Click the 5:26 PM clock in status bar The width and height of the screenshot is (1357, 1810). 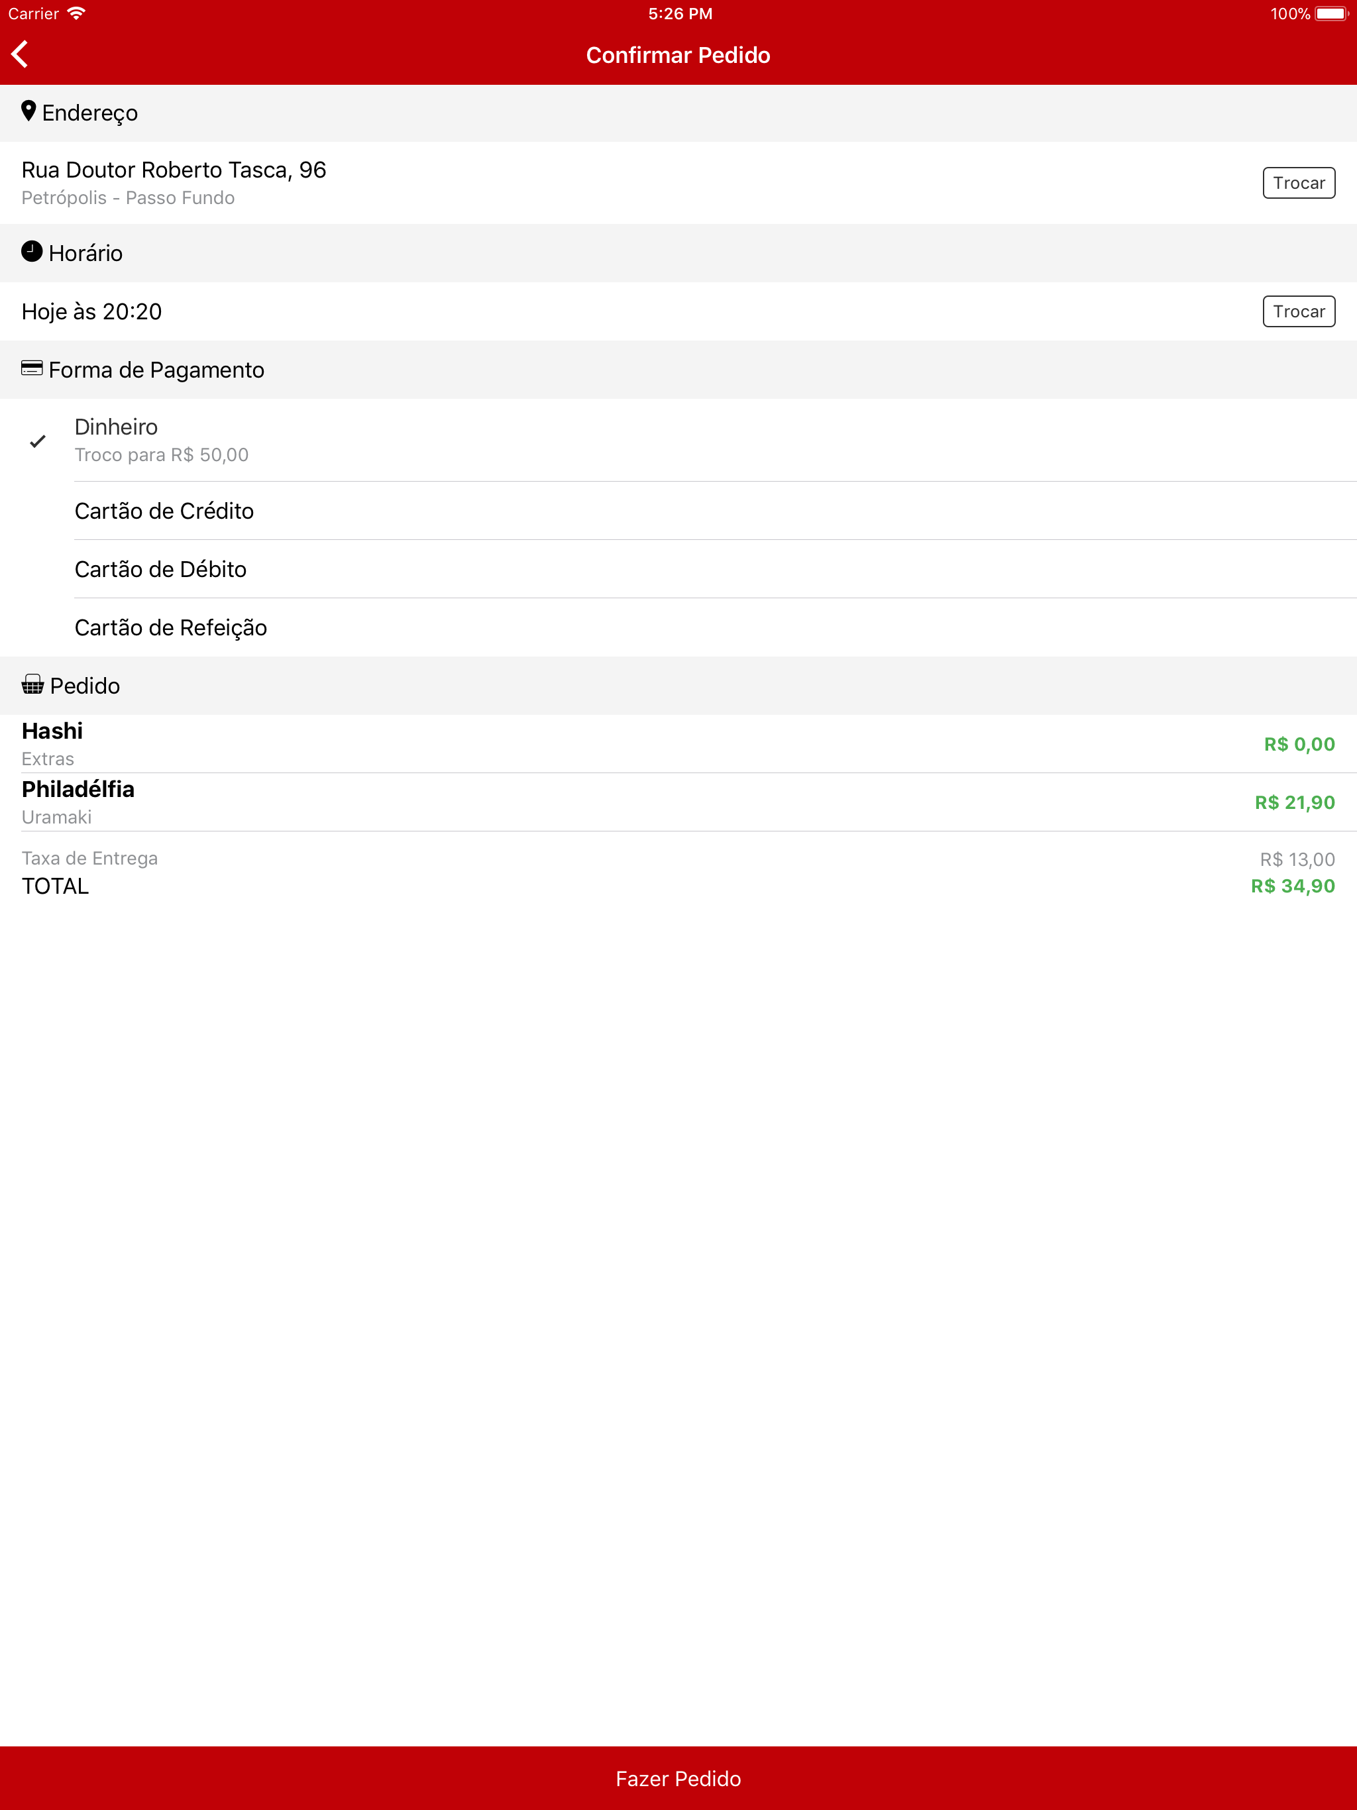[680, 13]
